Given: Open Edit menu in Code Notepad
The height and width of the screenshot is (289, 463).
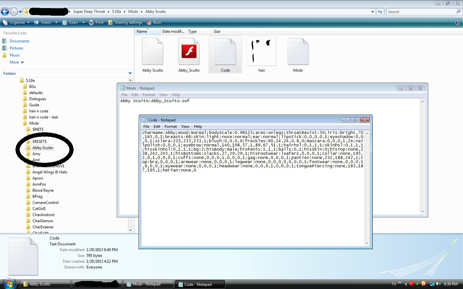Looking at the screenshot, I should click(157, 127).
